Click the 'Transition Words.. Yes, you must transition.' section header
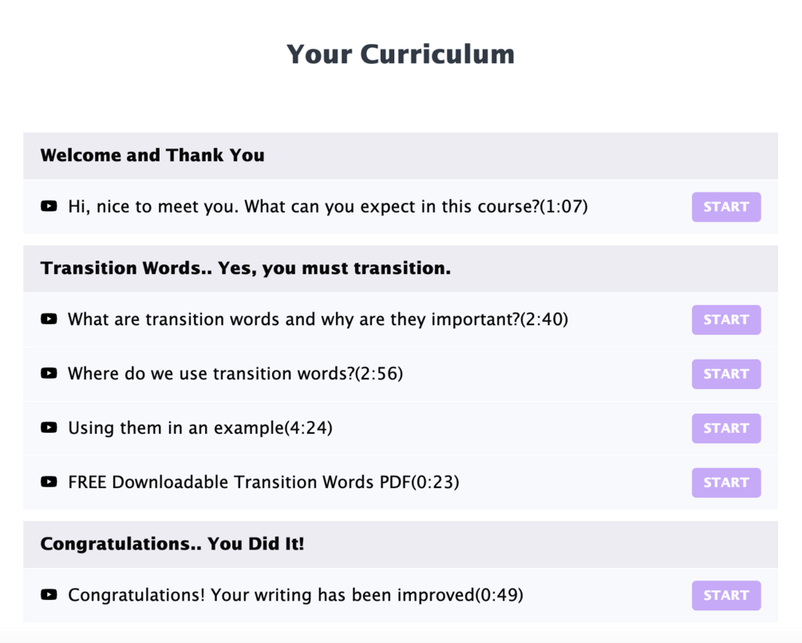This screenshot has width=802, height=643. pyautogui.click(x=246, y=268)
